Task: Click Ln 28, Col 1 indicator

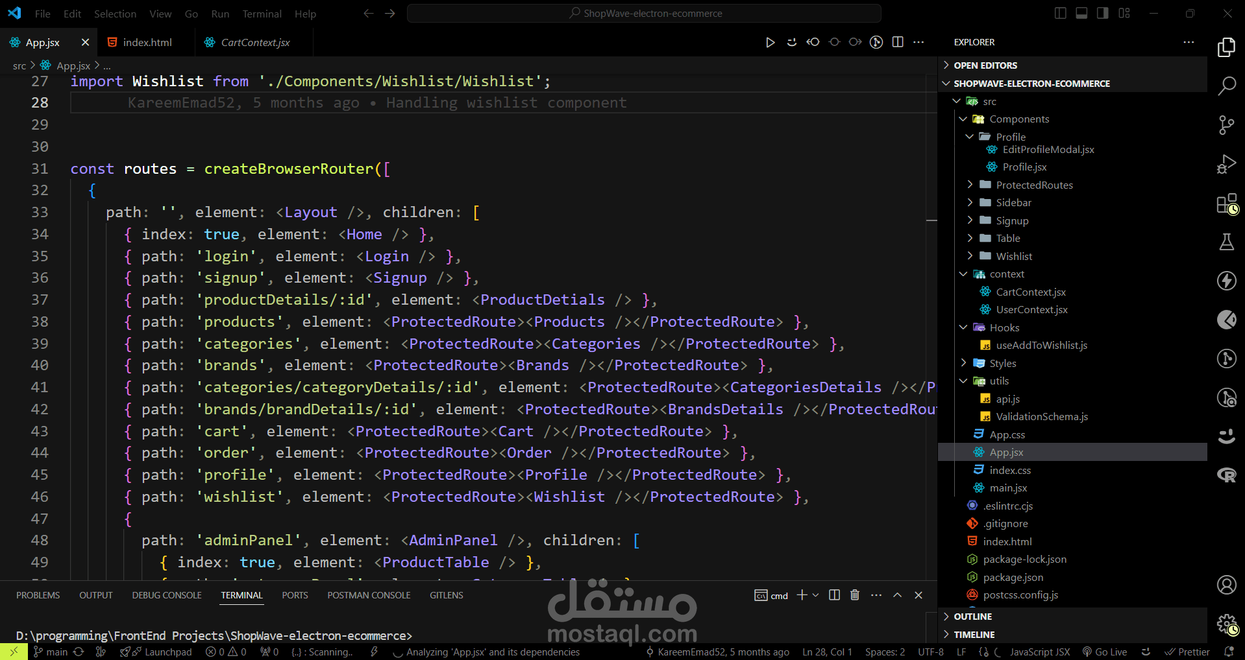Action: pos(826,652)
